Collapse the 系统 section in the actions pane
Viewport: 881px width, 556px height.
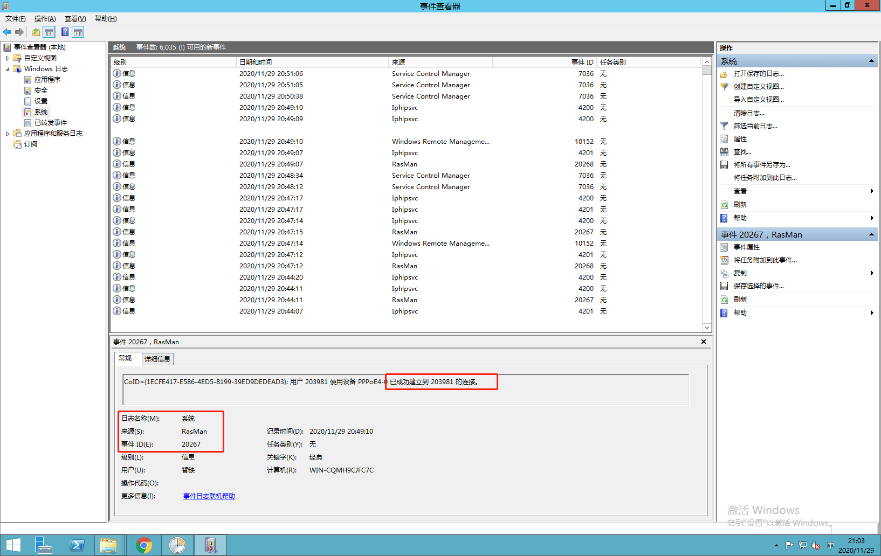tap(871, 60)
